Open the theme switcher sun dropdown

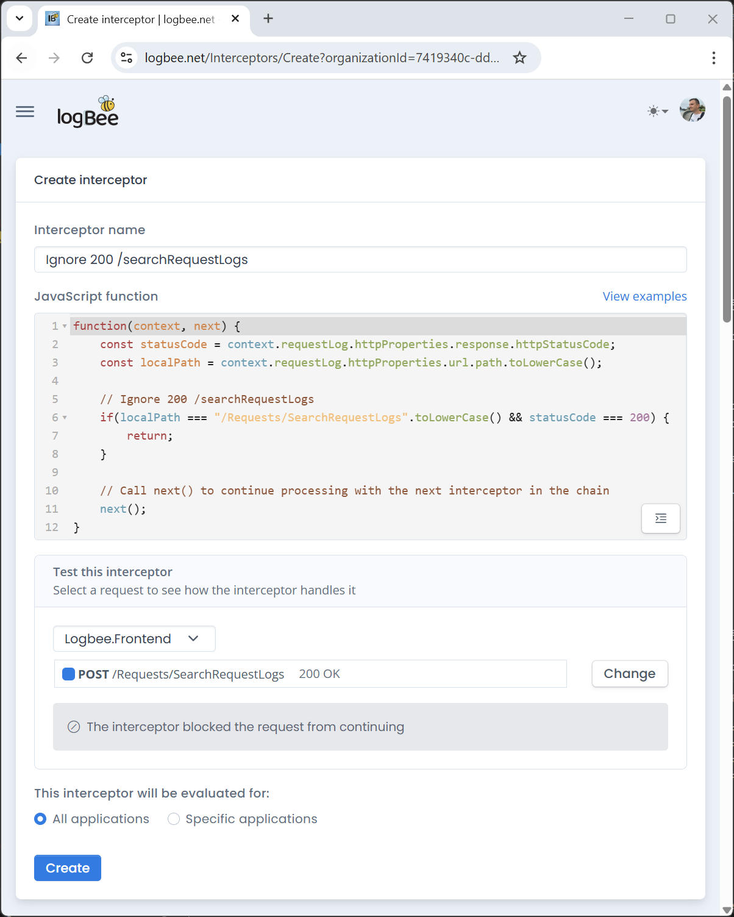click(657, 111)
